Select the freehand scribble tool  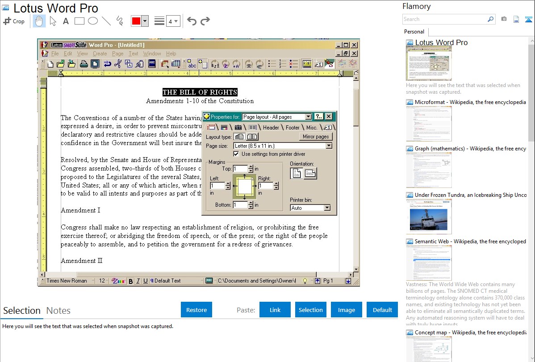tap(120, 21)
